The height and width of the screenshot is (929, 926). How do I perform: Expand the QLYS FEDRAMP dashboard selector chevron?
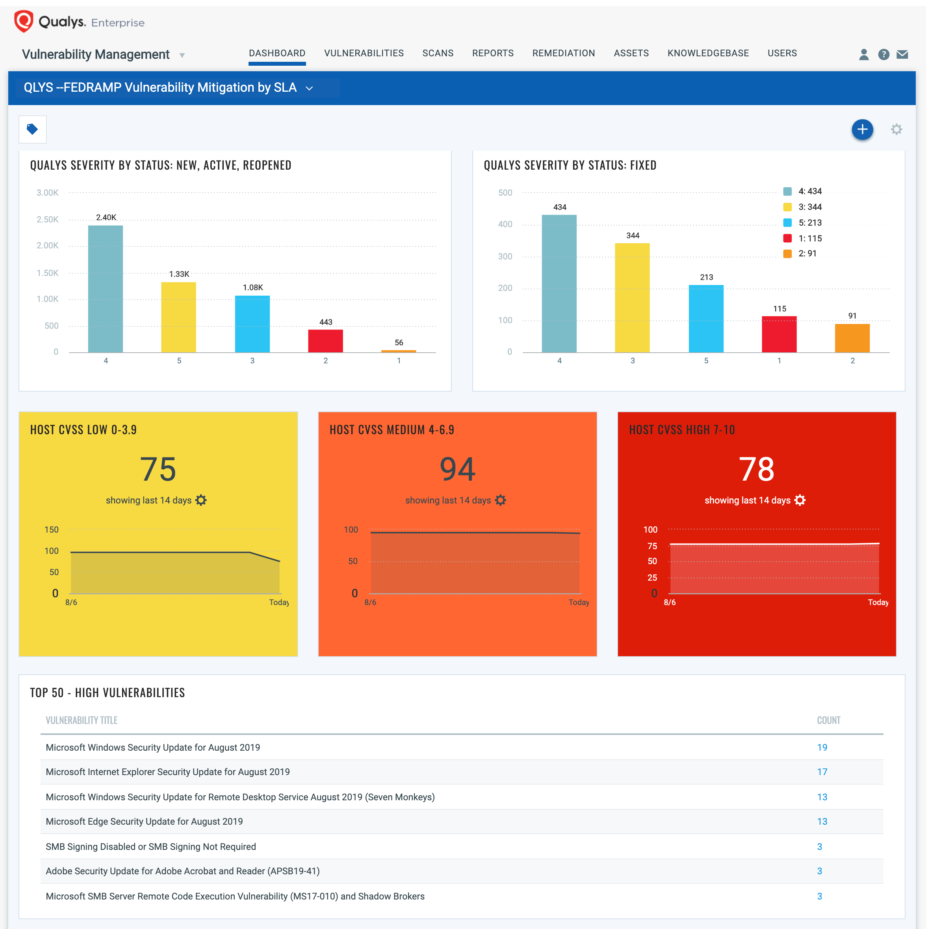point(309,88)
